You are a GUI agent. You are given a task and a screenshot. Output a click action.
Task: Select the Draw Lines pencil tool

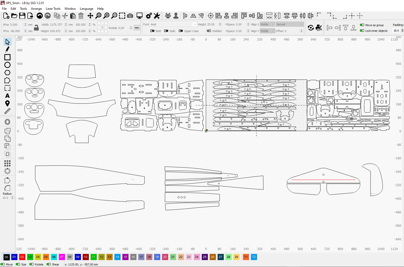point(7,49)
